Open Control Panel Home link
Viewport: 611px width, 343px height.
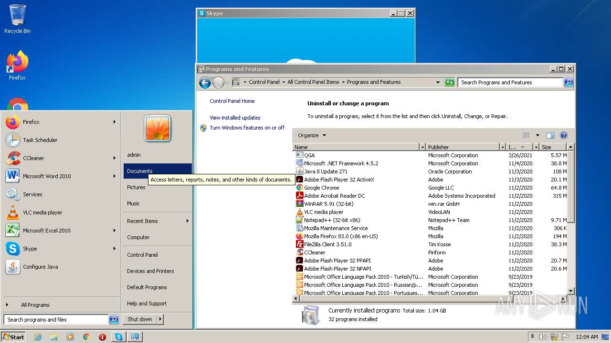tap(232, 101)
